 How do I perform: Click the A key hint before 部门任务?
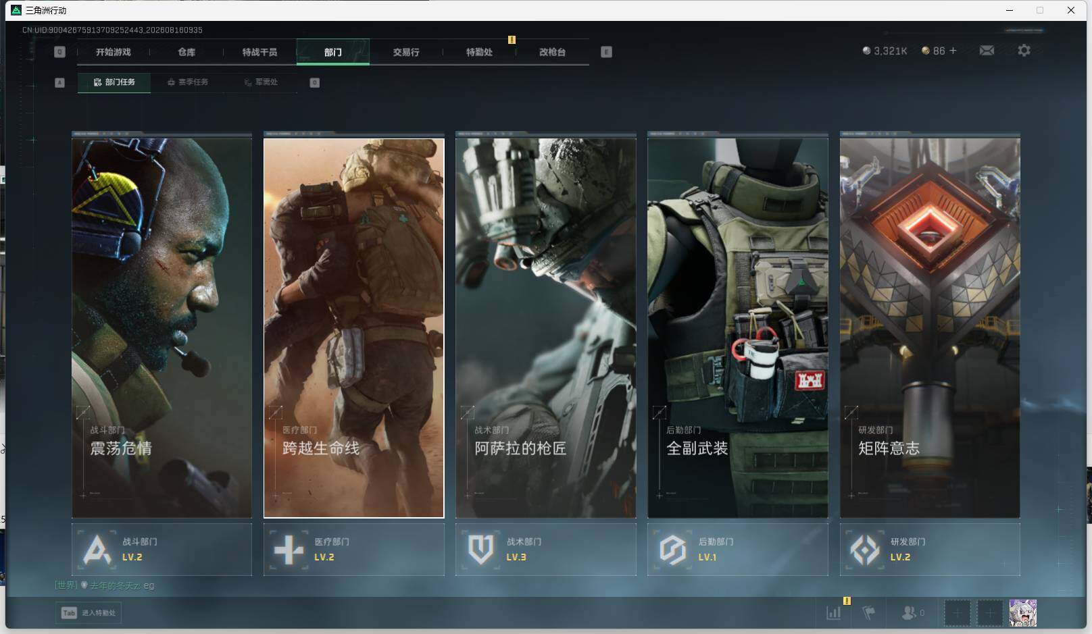pyautogui.click(x=59, y=82)
